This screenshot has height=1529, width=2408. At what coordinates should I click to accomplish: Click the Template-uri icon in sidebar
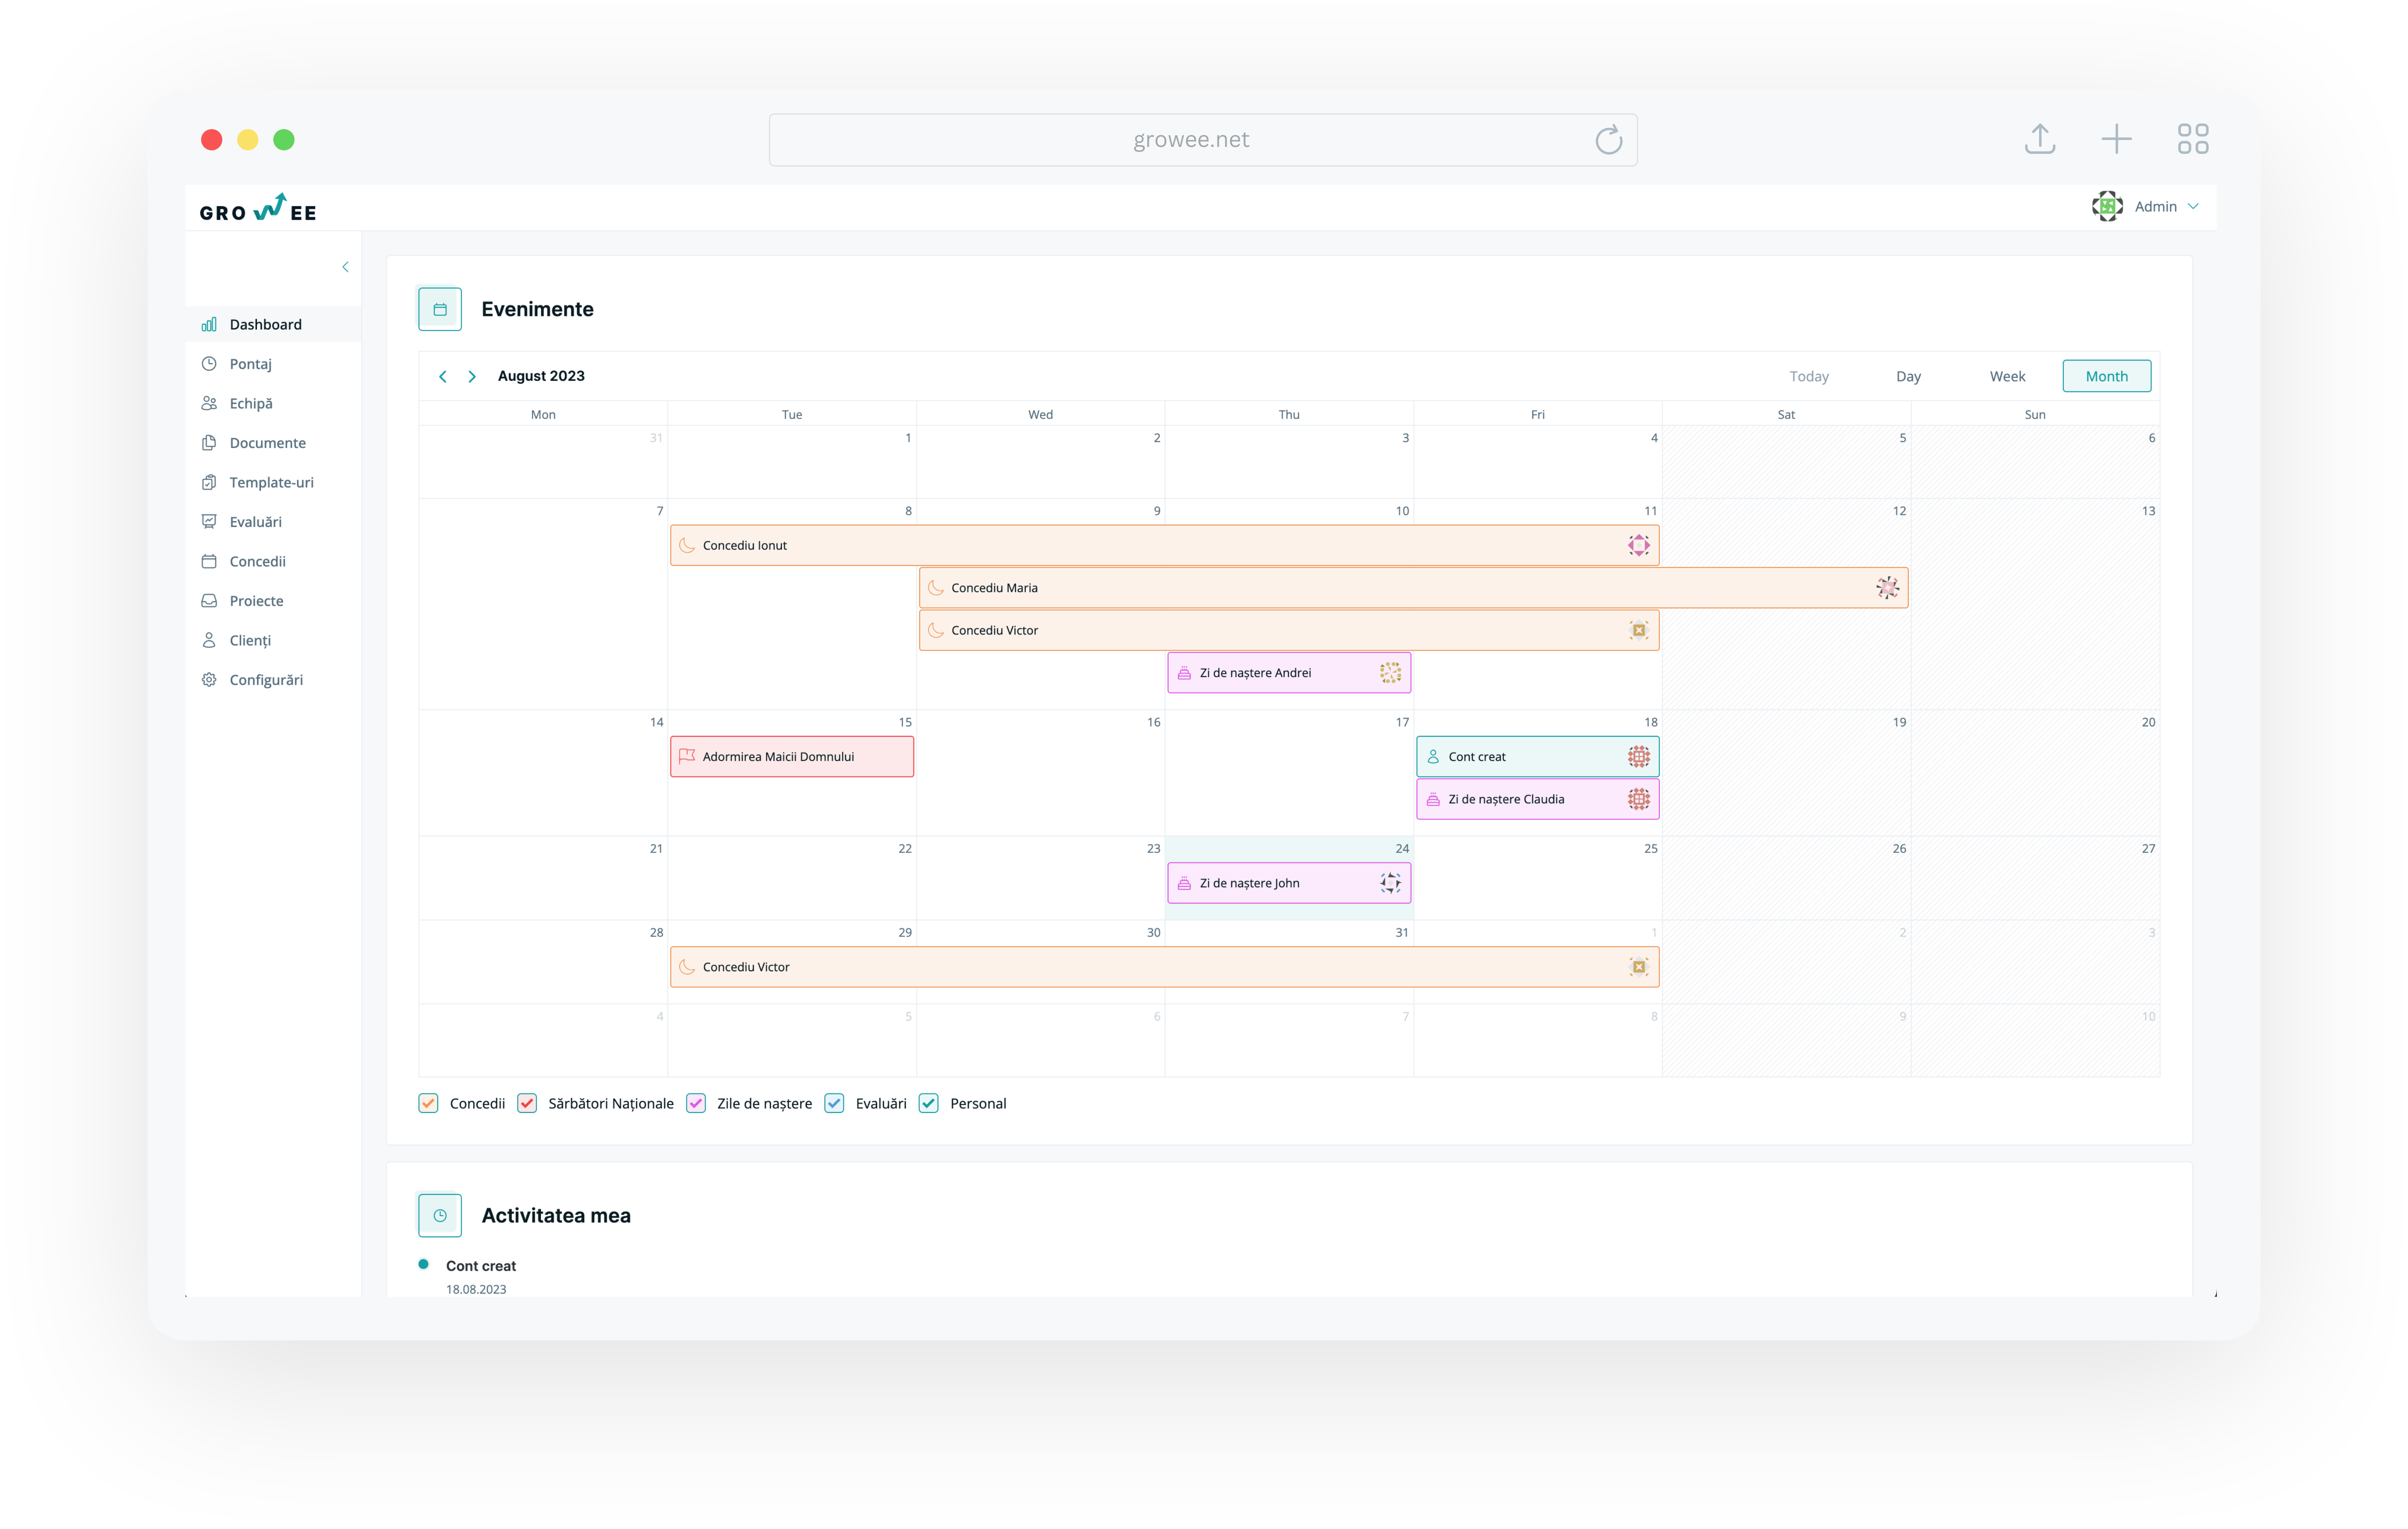pos(209,482)
